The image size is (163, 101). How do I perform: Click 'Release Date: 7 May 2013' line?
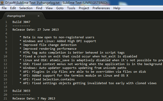[x=34, y=98]
